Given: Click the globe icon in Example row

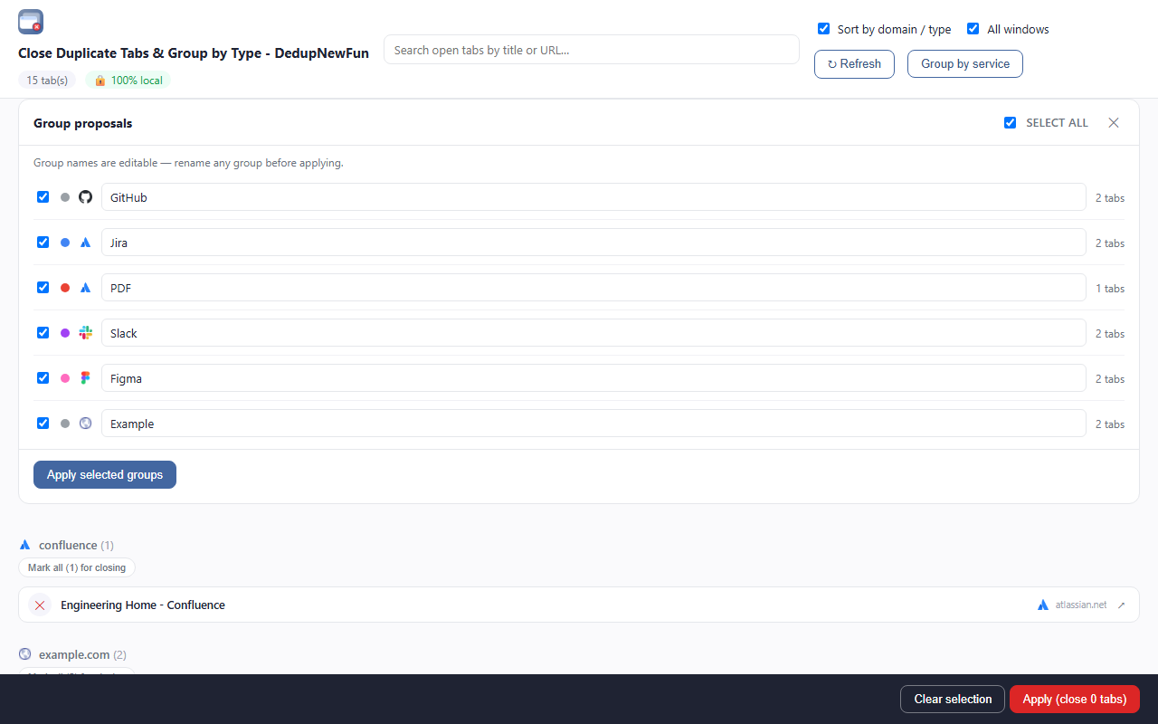Looking at the screenshot, I should pyautogui.click(x=86, y=424).
